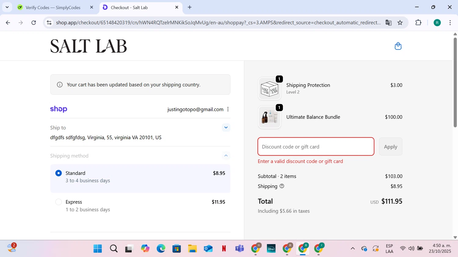Click the Salt Lab logo

coord(89,46)
